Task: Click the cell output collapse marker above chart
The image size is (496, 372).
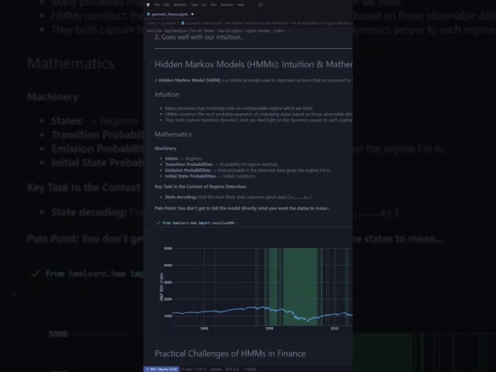Action: tap(150, 232)
